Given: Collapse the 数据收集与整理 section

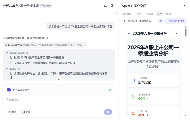Looking at the screenshot, I should pyautogui.click(x=7, y=53).
